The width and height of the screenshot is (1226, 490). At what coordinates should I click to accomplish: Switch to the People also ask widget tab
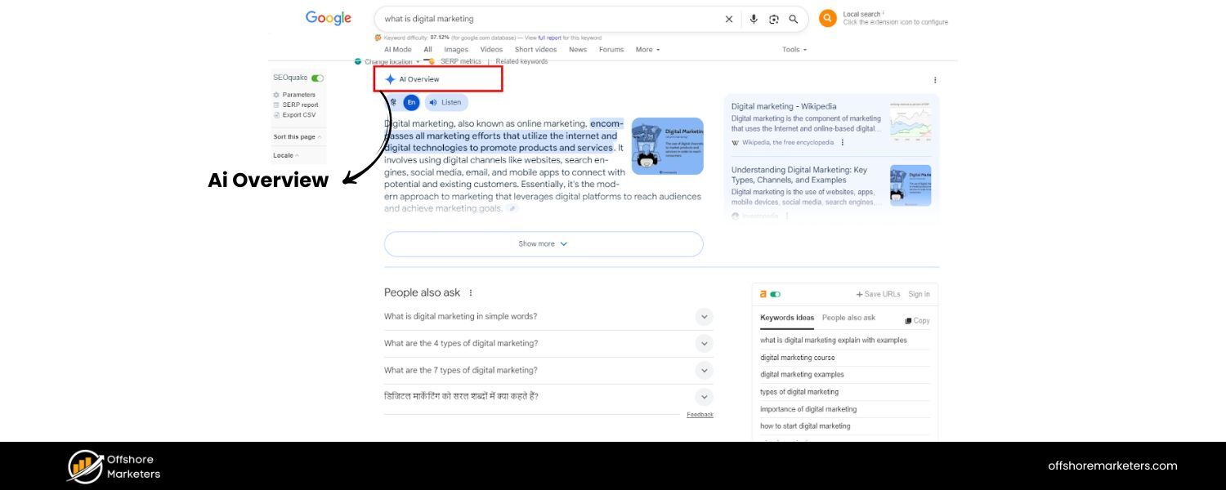pos(848,318)
